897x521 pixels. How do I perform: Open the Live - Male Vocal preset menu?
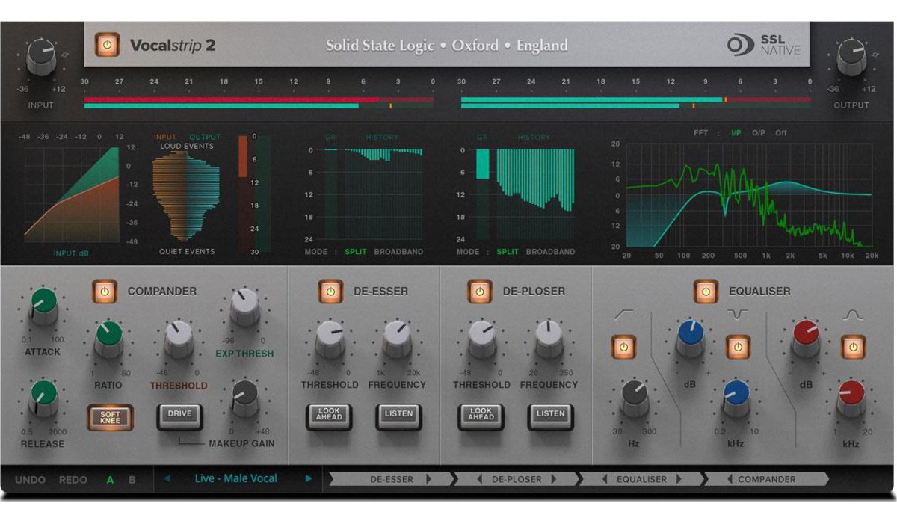click(235, 478)
